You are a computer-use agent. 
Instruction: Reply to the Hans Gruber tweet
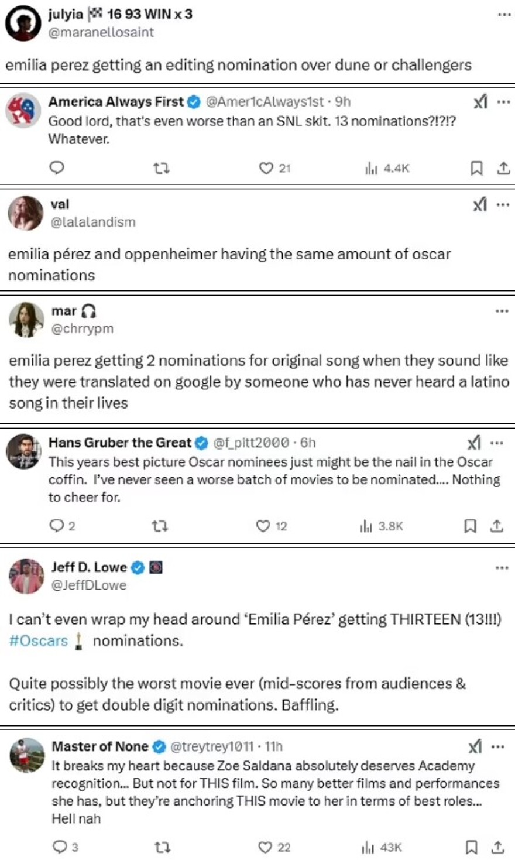(57, 526)
